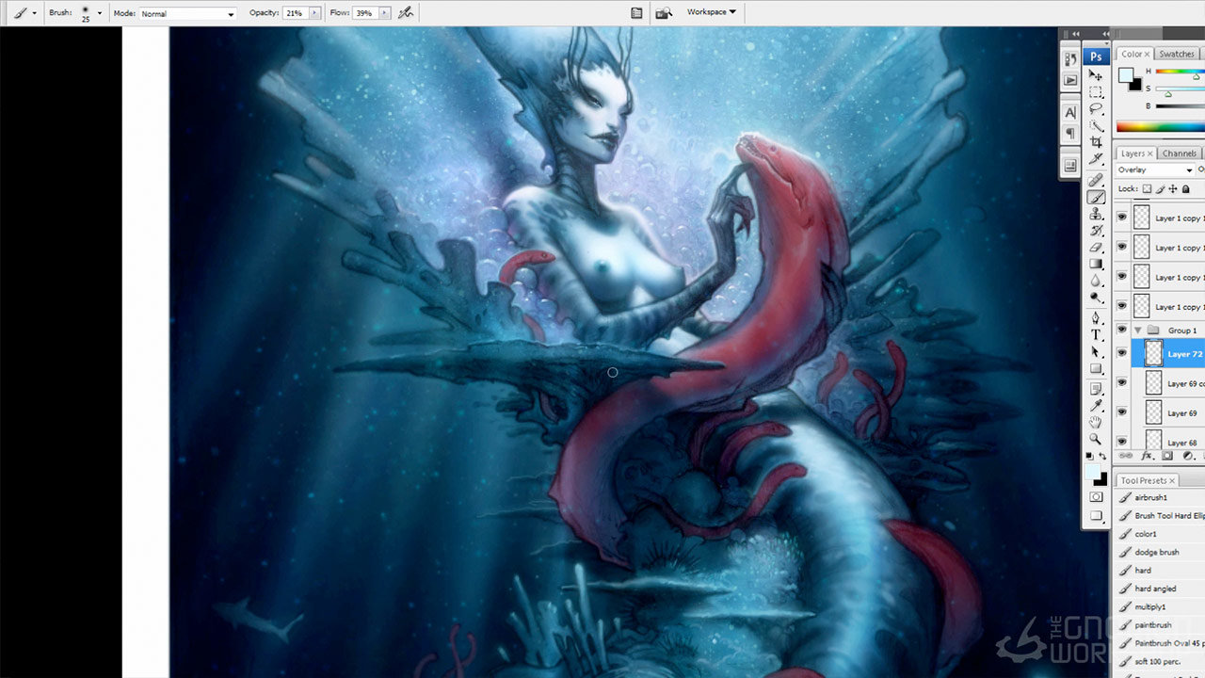
Task: Select the Color tab
Action: (x=1134, y=54)
